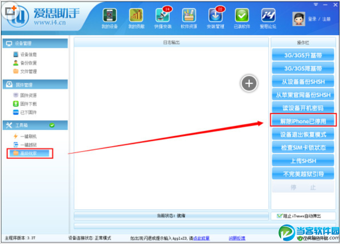Click the 主程序版本: 3.37 status text

tap(20, 238)
